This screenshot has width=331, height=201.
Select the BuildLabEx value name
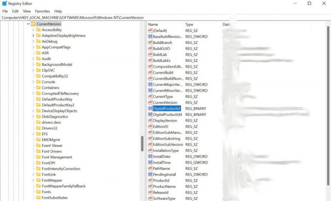click(162, 61)
